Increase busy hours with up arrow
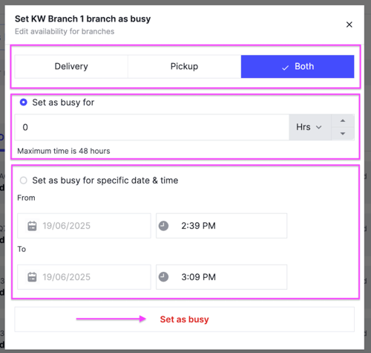This screenshot has width=371, height=353. [343, 120]
